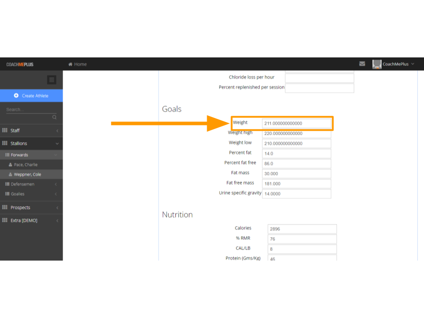Open the mail envelope icon

point(362,64)
